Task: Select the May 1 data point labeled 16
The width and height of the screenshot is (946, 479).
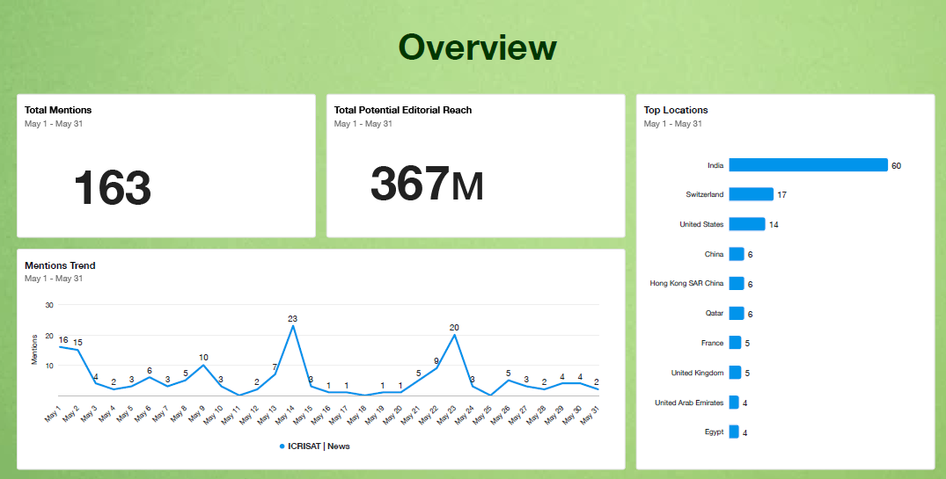Action: click(60, 346)
